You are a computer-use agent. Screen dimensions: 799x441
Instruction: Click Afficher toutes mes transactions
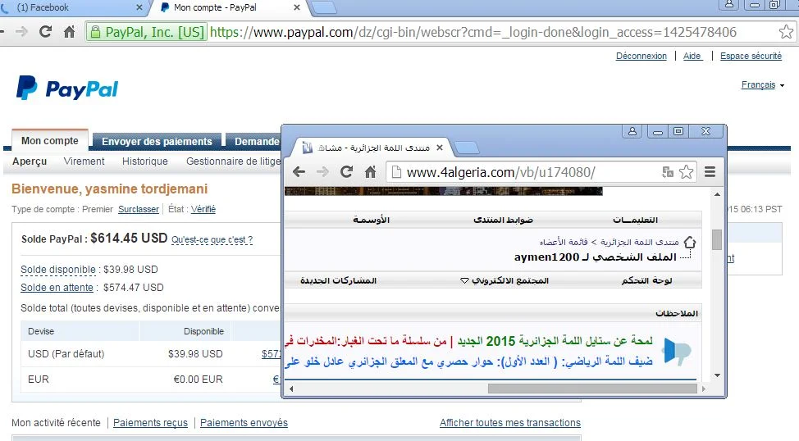pyautogui.click(x=510, y=423)
